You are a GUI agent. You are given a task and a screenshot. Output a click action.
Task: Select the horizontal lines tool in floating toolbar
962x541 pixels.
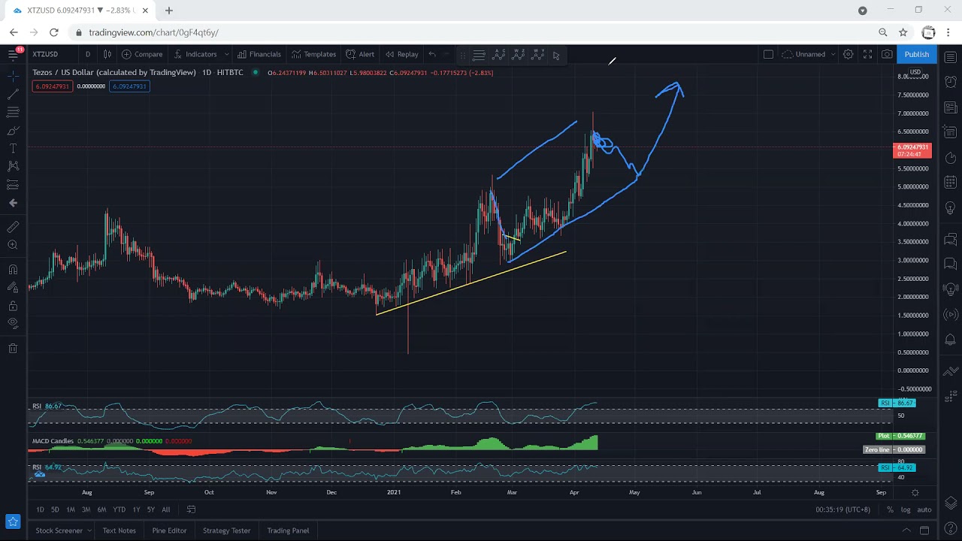coord(479,55)
